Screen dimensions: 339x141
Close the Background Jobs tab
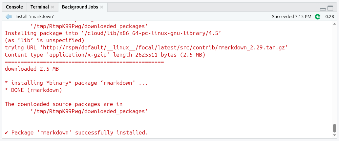click(102, 7)
